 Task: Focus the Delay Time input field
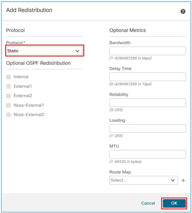pos(148,77)
